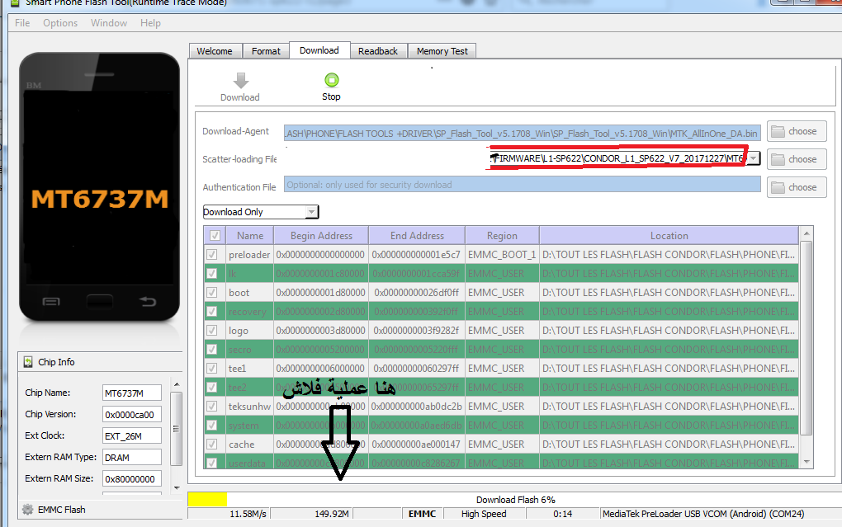Click the Location column header
842x527 pixels.
[x=669, y=236]
